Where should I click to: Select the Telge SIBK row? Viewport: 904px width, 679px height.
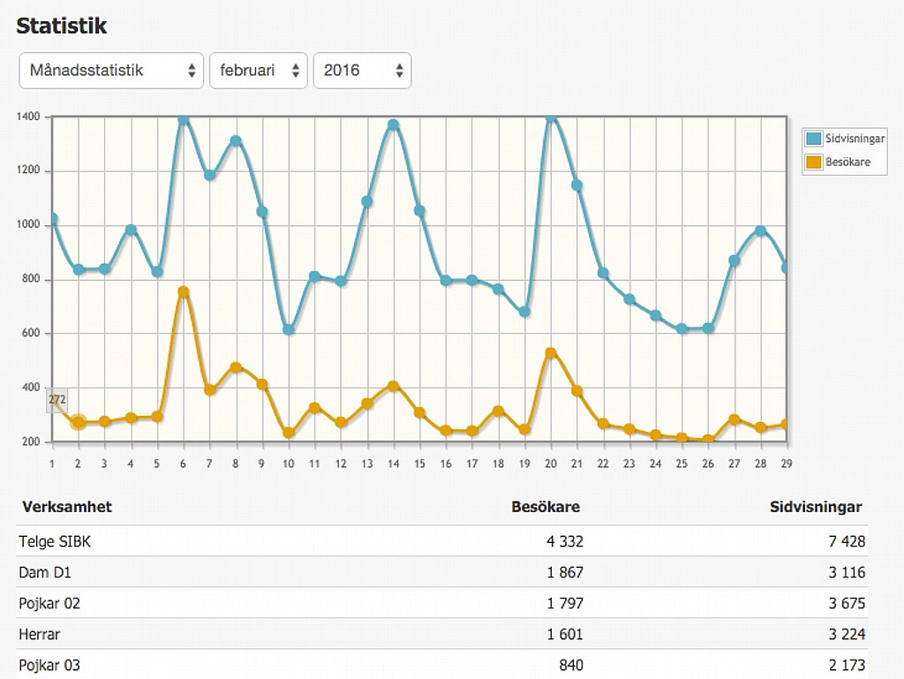coord(55,541)
